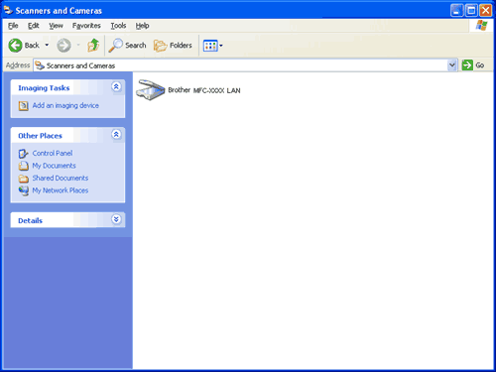Click the Imaging Tasks header text
Image resolution: width=496 pixels, height=372 pixels.
[44, 88]
